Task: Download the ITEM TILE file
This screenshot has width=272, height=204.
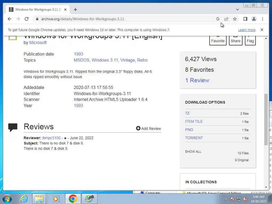Action: tap(194, 121)
